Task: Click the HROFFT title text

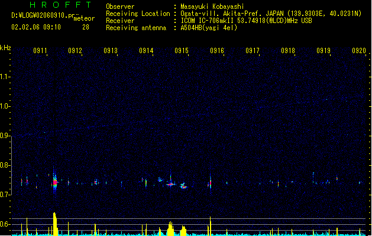Action: pos(61,5)
